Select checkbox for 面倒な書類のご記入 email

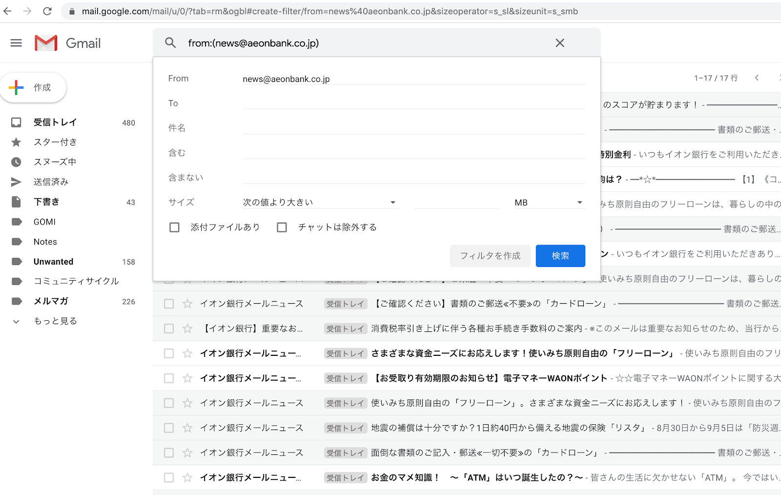coord(169,453)
